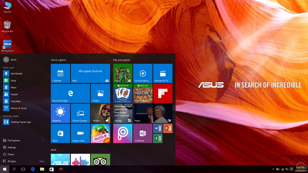Click the Play and explore header
Image resolution: width=308 pixels, height=173 pixels.
point(122,60)
